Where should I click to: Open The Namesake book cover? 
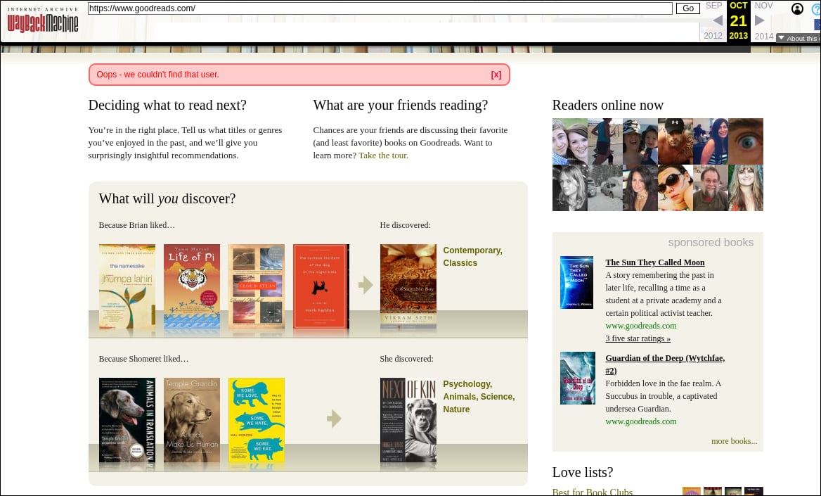[127, 286]
